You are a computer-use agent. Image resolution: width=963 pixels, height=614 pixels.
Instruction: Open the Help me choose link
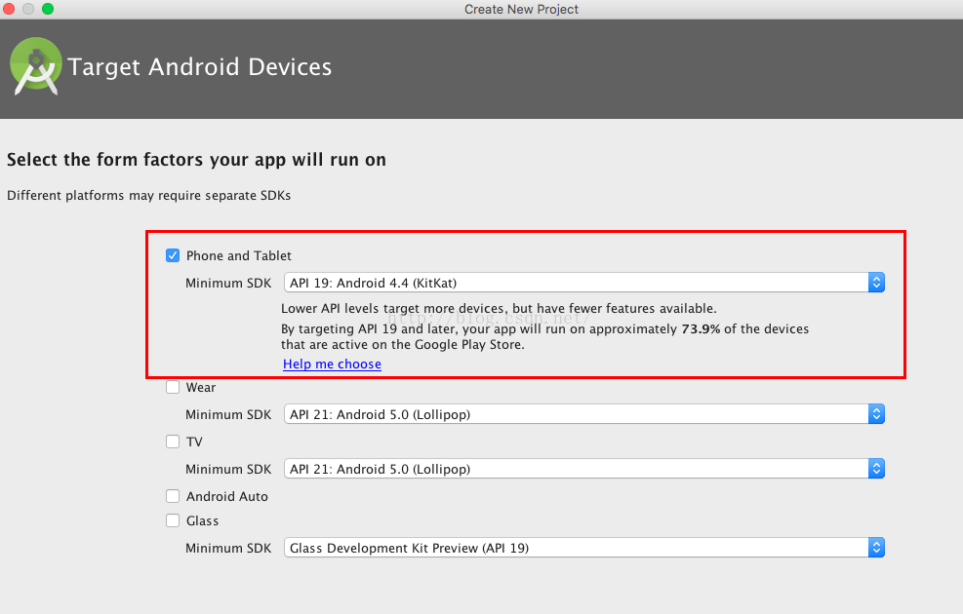332,364
